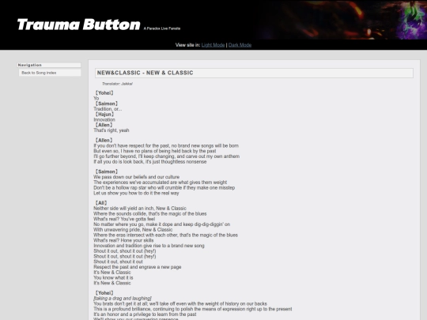
Task: Select 'Where the eras intersect' lyric line
Action: coord(165,235)
